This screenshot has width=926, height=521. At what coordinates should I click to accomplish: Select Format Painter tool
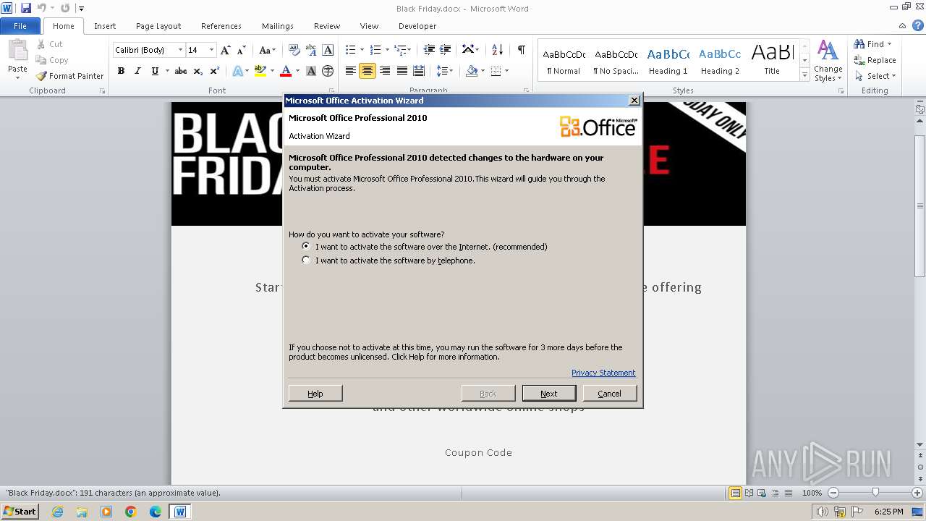pyautogui.click(x=69, y=76)
